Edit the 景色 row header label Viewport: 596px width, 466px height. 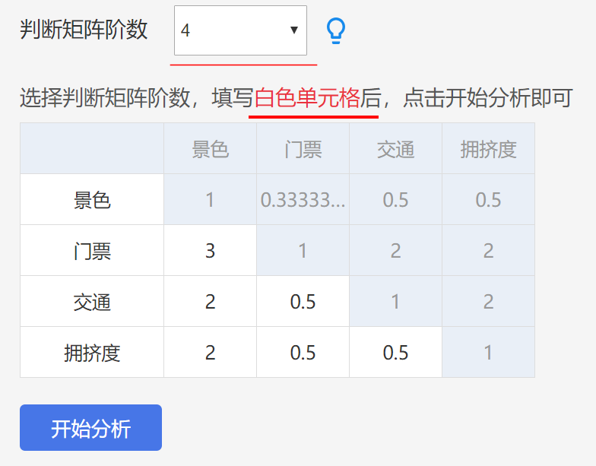(92, 200)
